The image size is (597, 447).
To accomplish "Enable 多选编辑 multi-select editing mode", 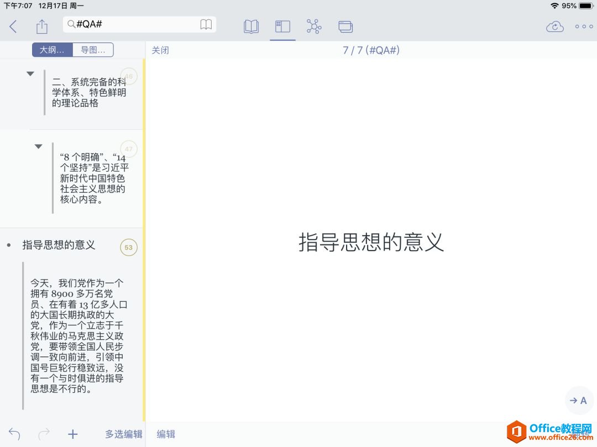I will tap(123, 435).
